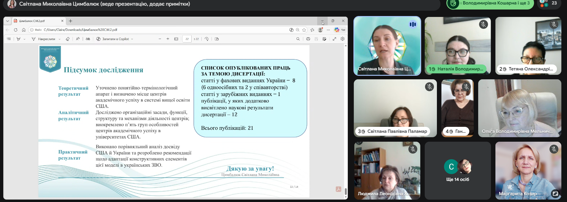Open the Ще 14 осіб participants tile
Screen dimensions: 567x202
[x=457, y=170]
